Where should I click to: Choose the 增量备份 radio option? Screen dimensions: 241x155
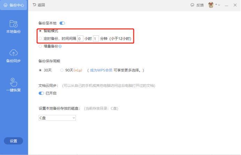[x=40, y=46]
